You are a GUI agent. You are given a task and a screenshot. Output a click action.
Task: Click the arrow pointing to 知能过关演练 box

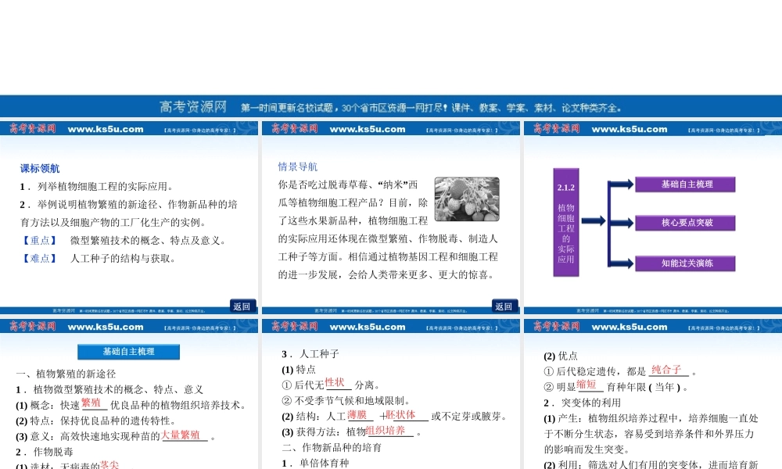[622, 263]
